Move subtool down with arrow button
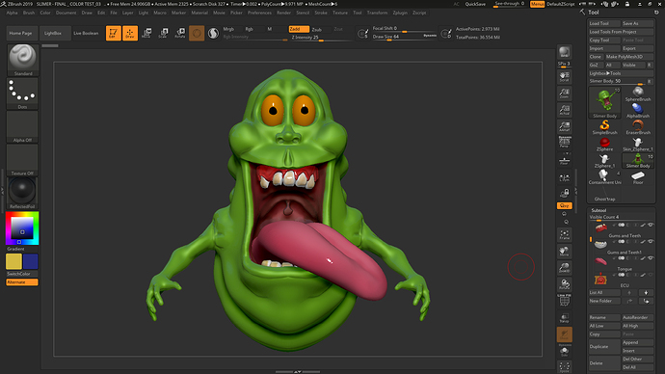This screenshot has height=374, width=665. click(x=646, y=293)
